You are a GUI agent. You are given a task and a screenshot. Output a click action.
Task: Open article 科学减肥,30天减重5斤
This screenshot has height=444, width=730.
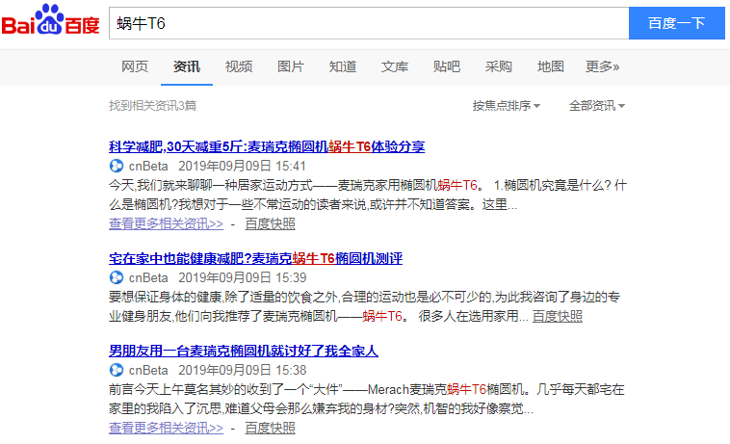point(267,146)
